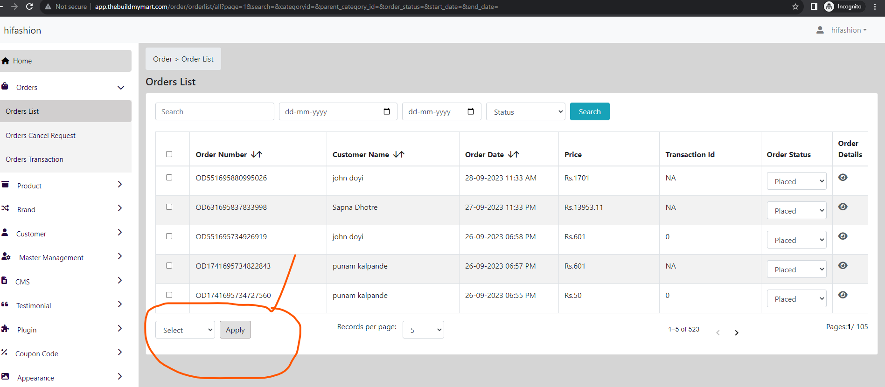Toggle select-all orders checkbox in header
Viewport: 885px width, 387px height.
[169, 154]
